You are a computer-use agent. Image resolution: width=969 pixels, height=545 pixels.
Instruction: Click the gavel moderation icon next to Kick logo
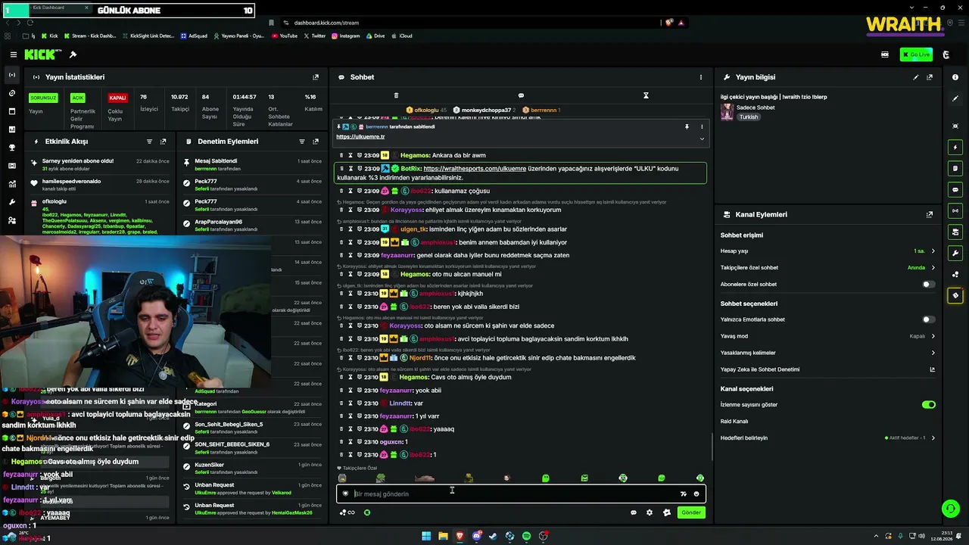tap(73, 54)
